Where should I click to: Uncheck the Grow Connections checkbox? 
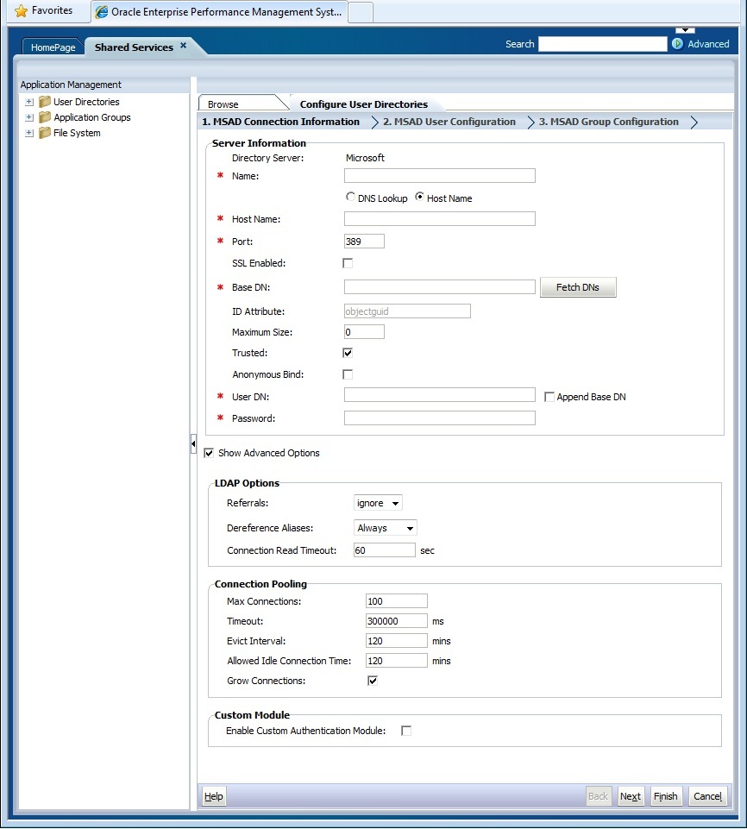tap(372, 681)
